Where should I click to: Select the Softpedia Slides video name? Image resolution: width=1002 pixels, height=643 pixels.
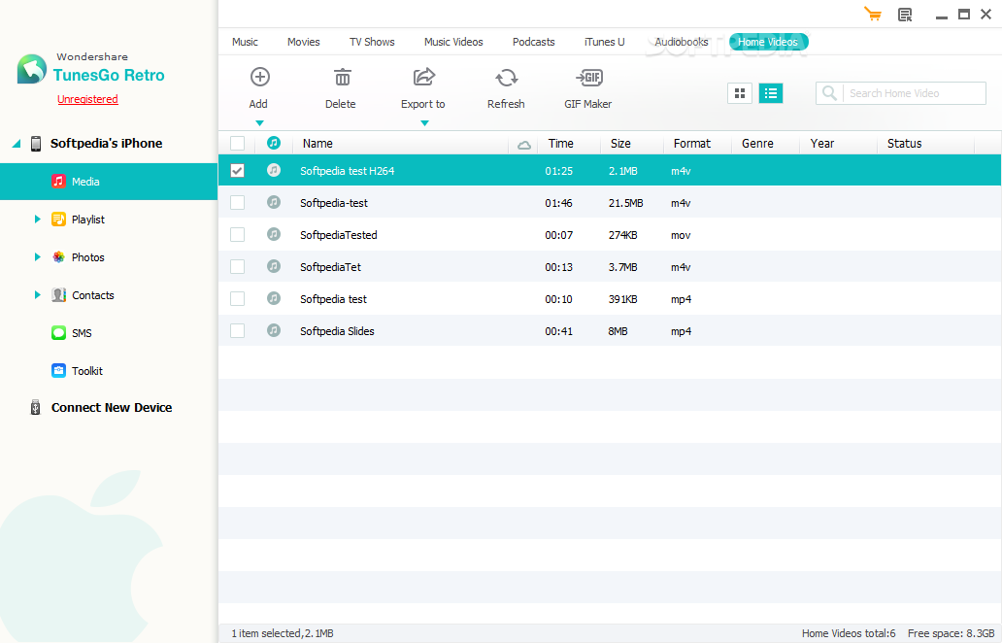pos(337,331)
